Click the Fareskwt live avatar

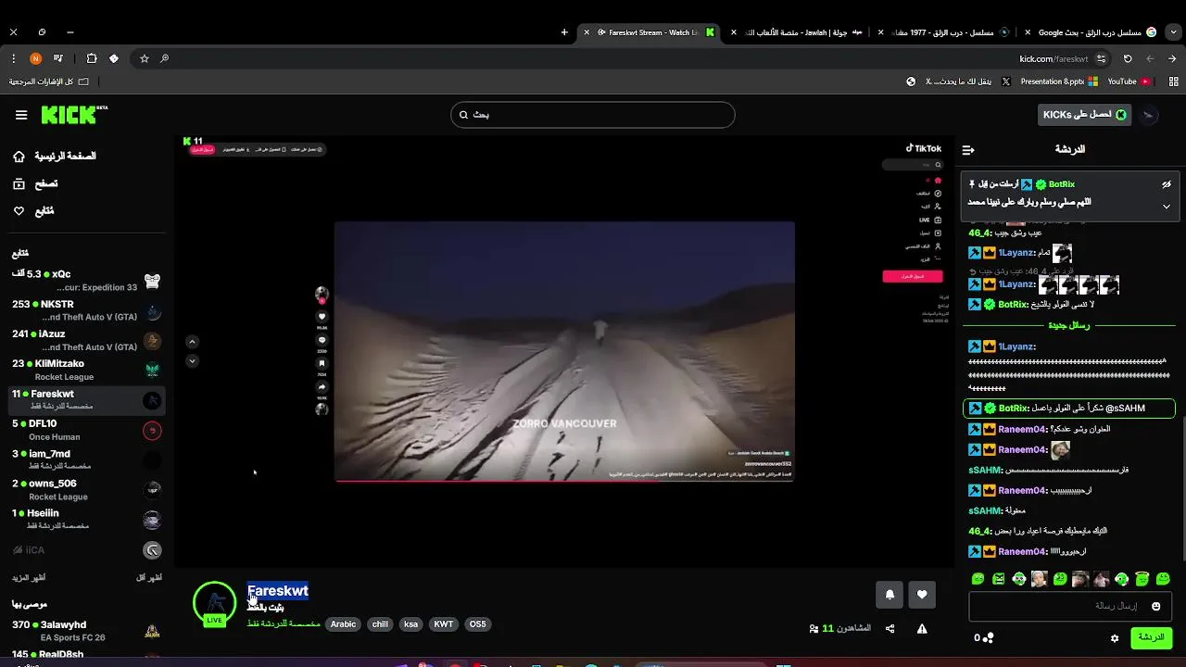click(215, 604)
